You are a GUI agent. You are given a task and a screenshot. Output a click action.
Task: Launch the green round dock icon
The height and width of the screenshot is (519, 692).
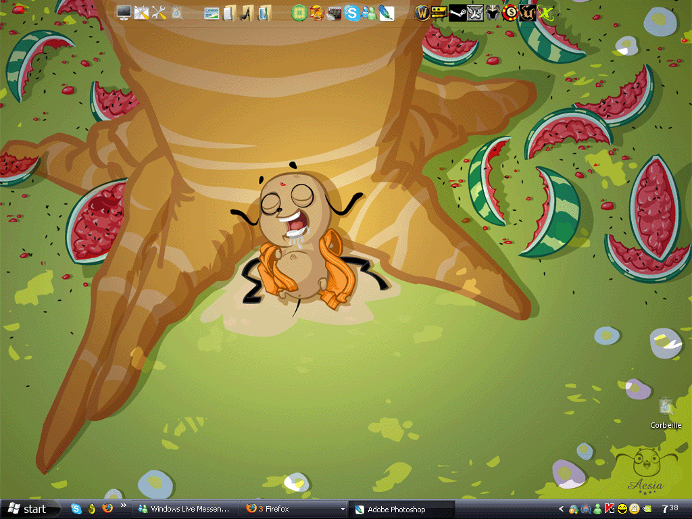point(299,13)
